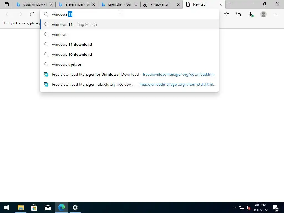Click the browser Back arrow

(8, 14)
